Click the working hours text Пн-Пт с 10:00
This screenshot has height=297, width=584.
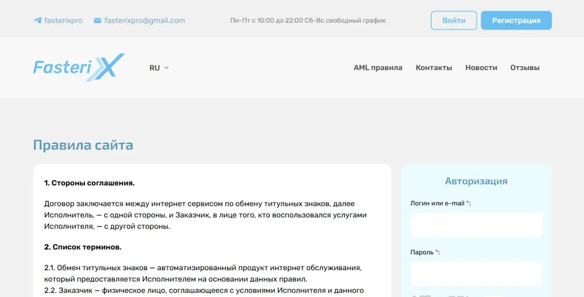tap(307, 20)
